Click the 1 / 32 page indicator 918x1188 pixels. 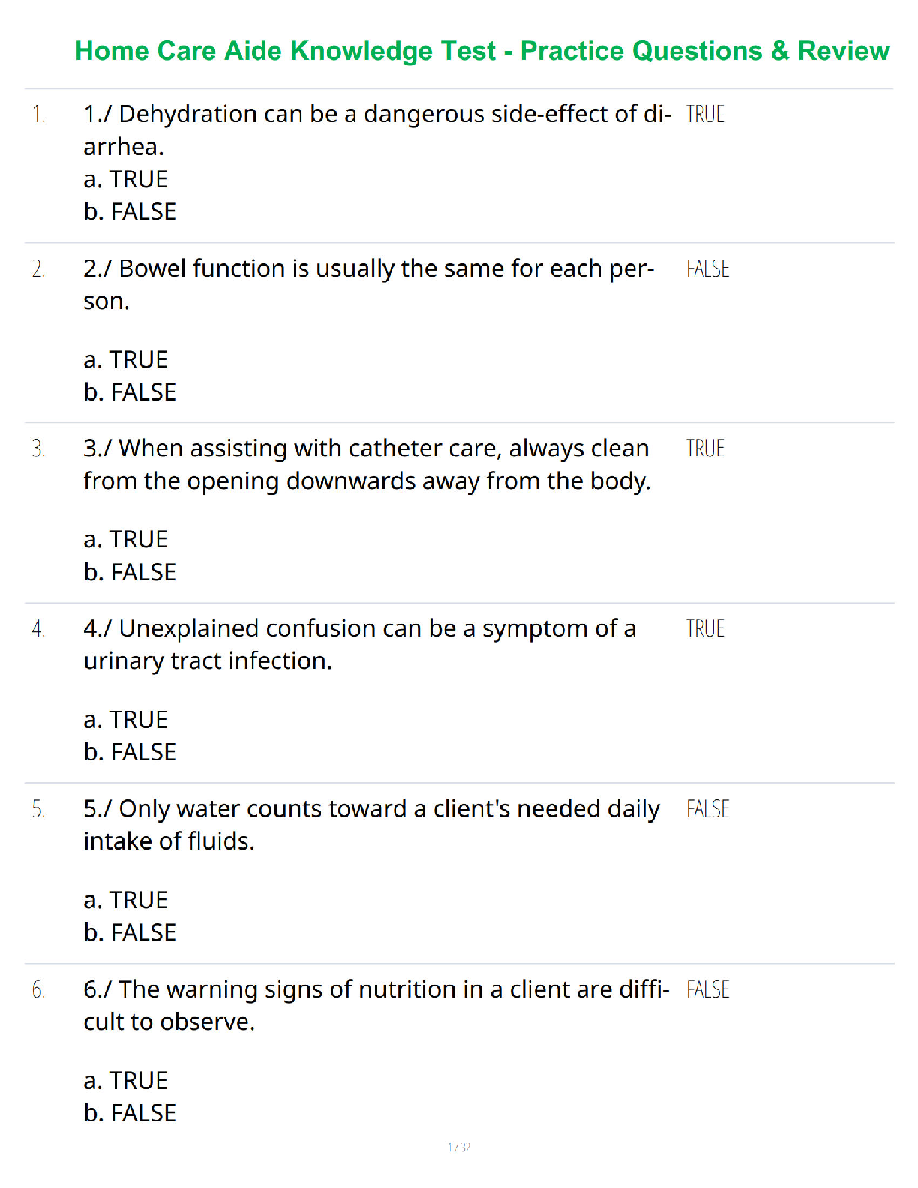459,1147
